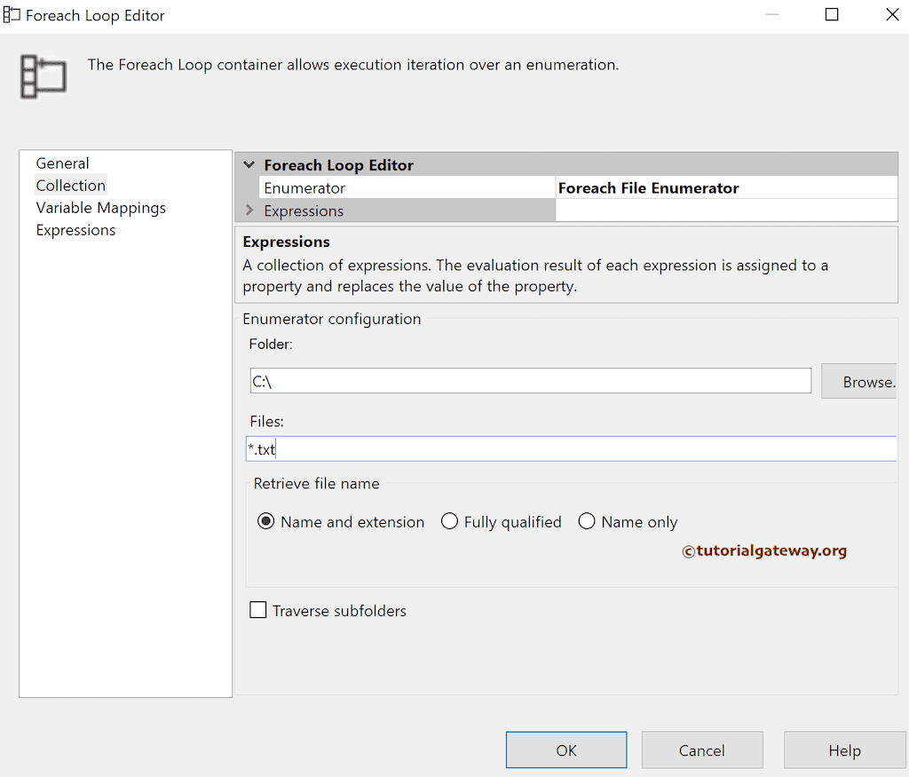Click the Files field containing *.txt

(x=573, y=448)
